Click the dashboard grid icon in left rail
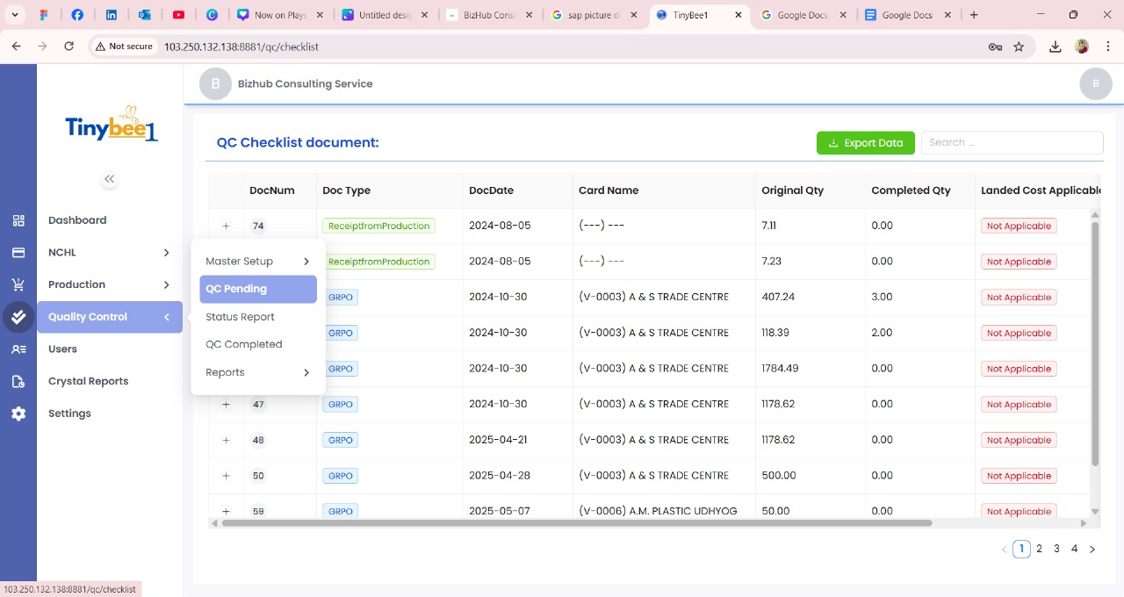Viewport: 1124px width, 597px height. pyautogui.click(x=18, y=220)
